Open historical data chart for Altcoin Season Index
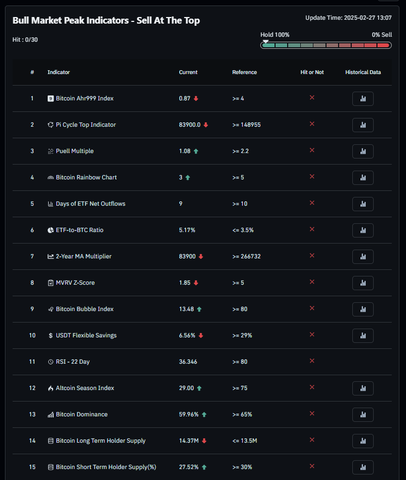The image size is (406, 480). [x=363, y=388]
